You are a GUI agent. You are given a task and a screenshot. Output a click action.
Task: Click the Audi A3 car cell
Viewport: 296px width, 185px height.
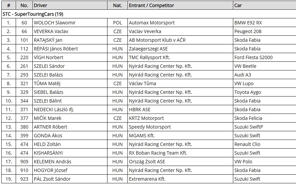pyautogui.click(x=265, y=75)
